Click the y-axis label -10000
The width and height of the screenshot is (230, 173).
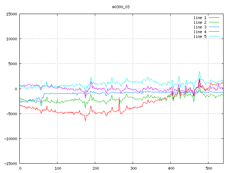[x=10, y=139]
